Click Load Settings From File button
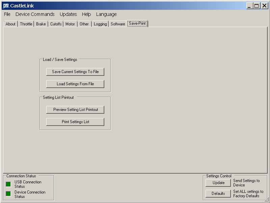The height and width of the screenshot is (203, 270). coord(75,84)
